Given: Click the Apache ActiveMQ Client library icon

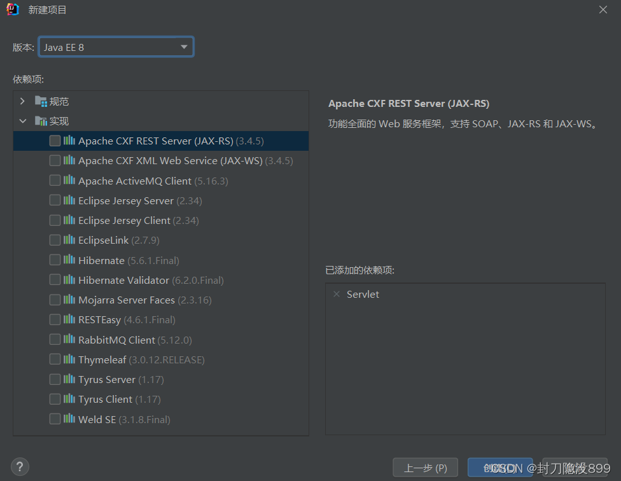Looking at the screenshot, I should [x=69, y=180].
